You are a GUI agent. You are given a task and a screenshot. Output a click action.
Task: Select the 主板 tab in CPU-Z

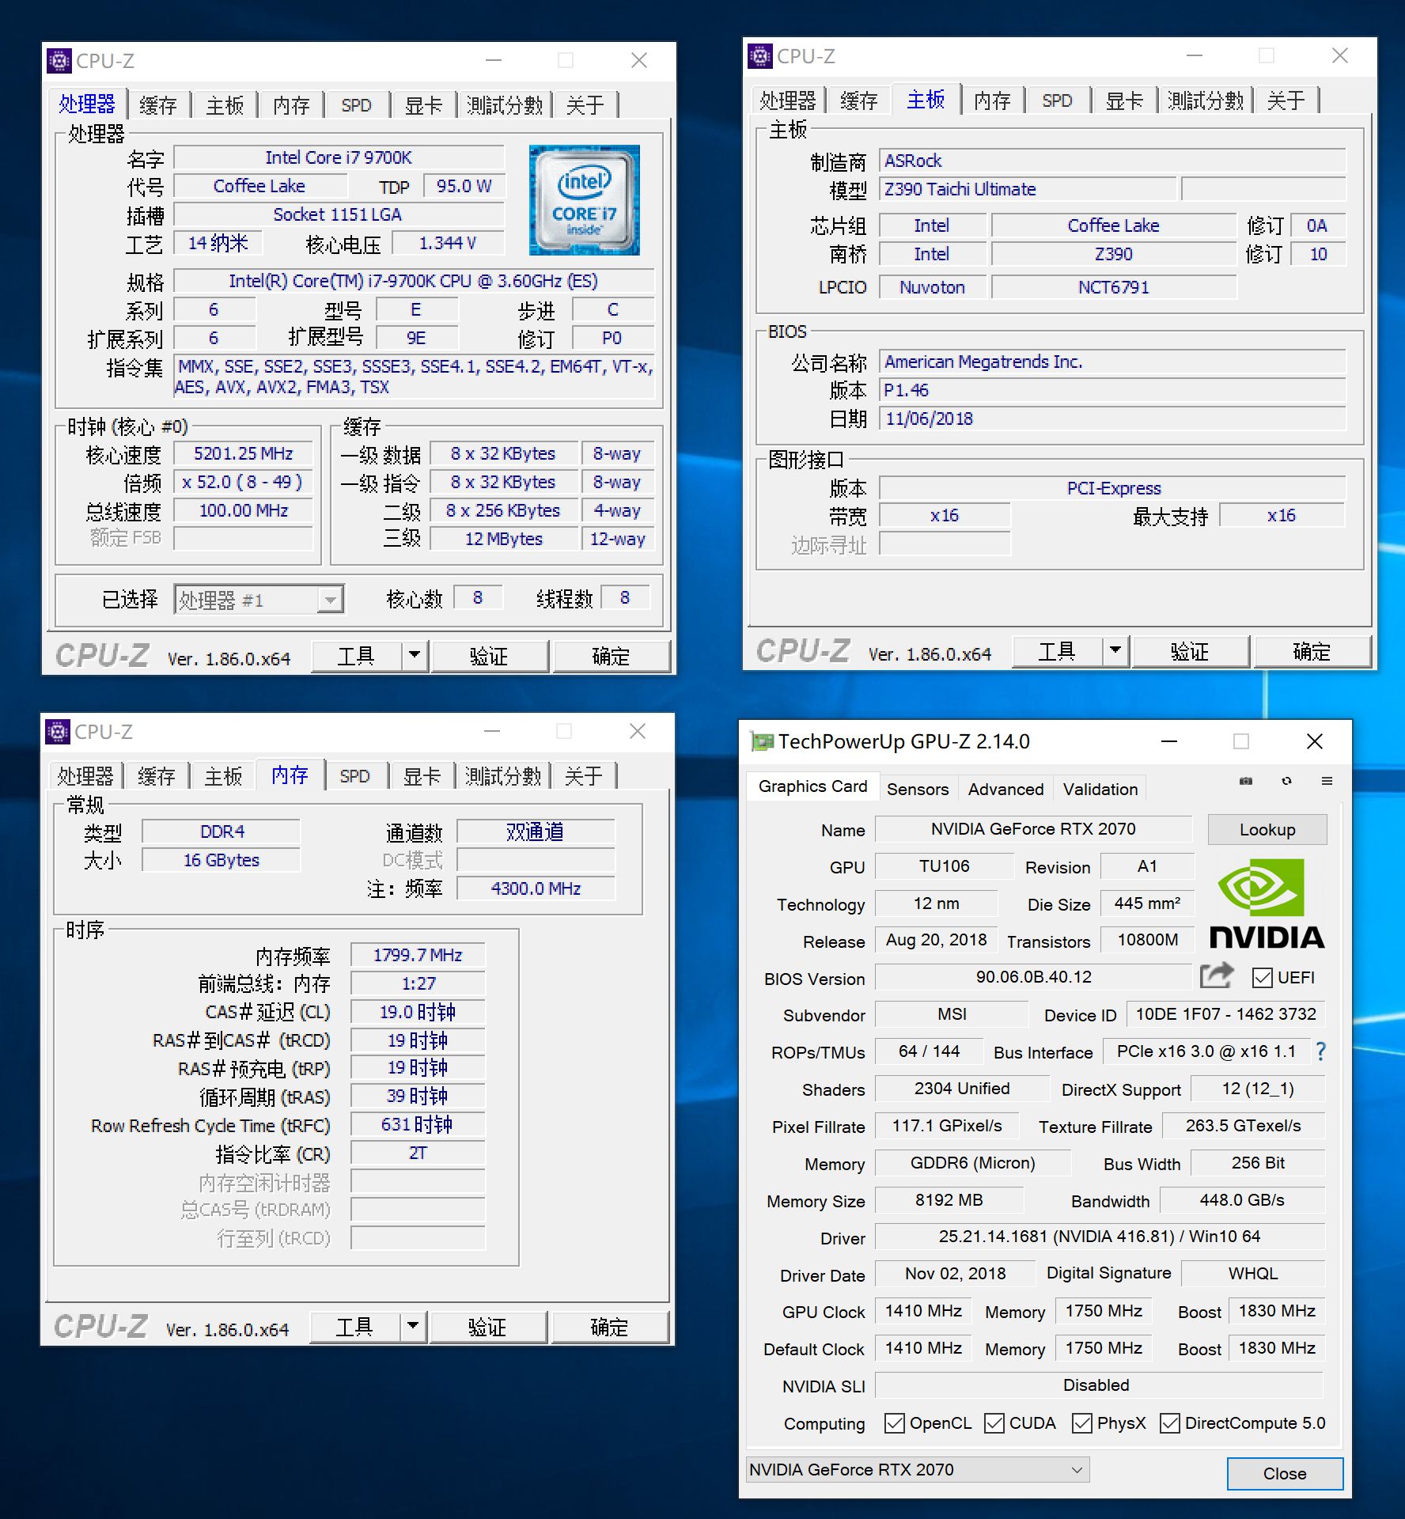click(224, 104)
